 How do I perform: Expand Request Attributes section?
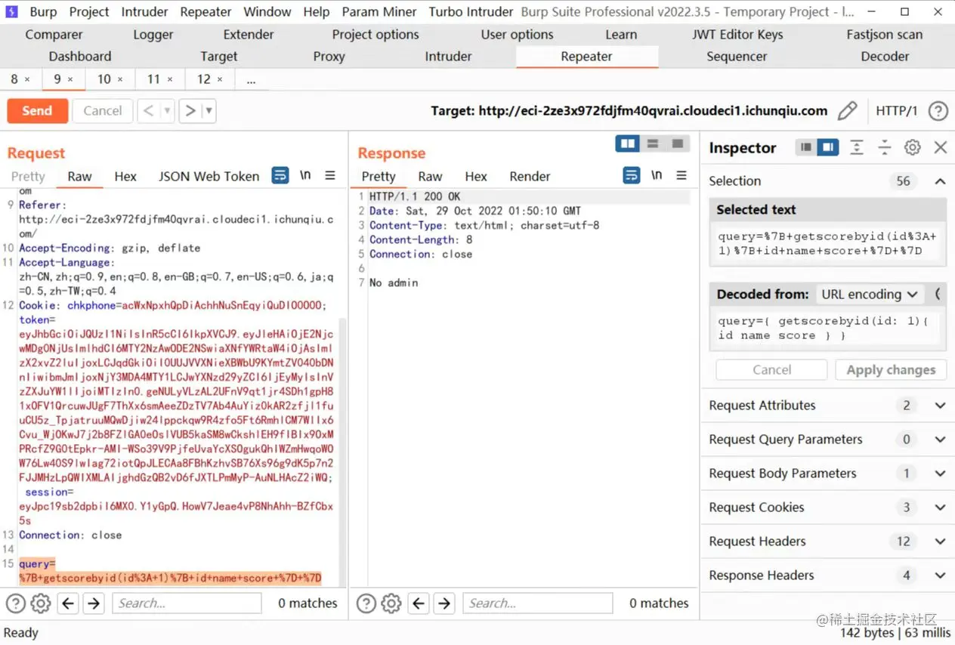coord(940,405)
